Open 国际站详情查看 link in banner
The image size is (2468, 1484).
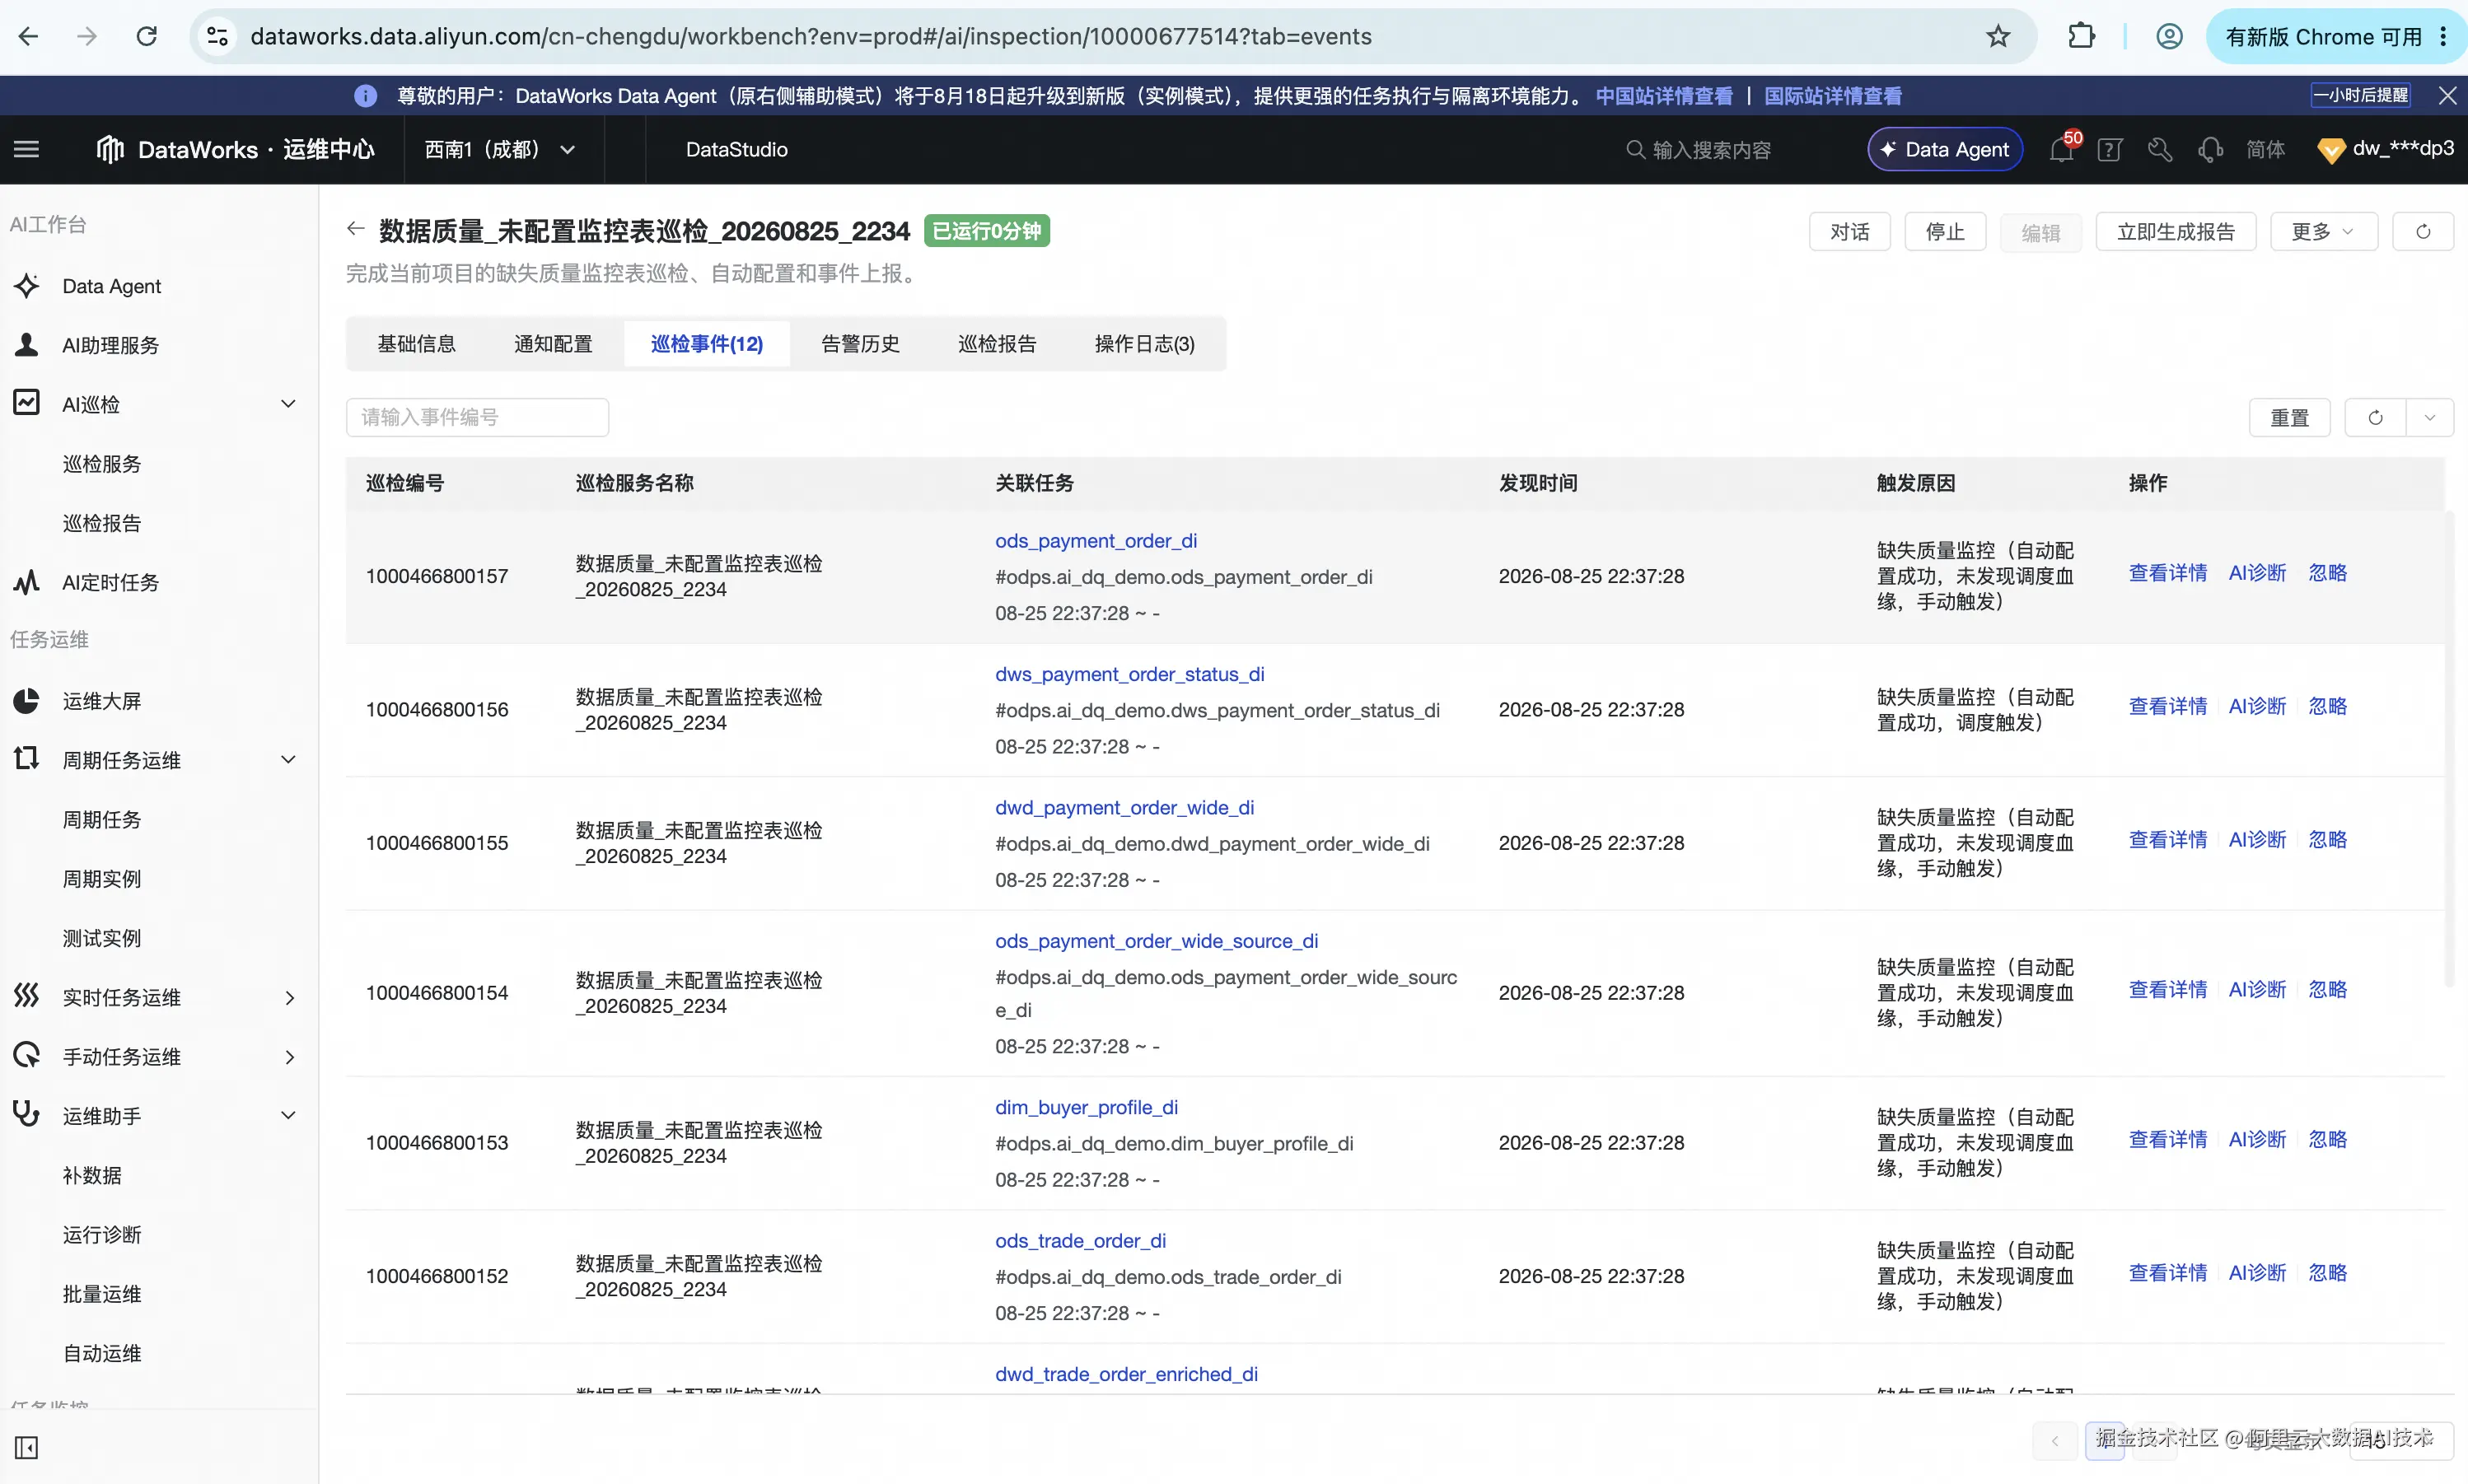(x=1833, y=96)
